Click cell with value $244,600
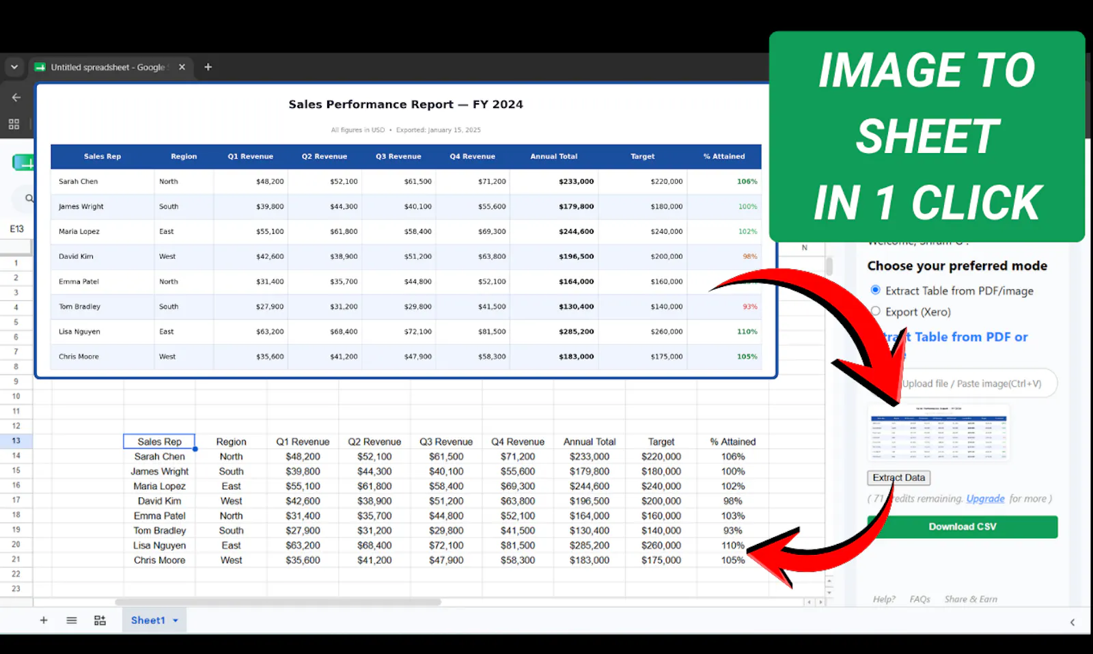Viewport: 1093px width, 654px height. pyautogui.click(x=590, y=486)
